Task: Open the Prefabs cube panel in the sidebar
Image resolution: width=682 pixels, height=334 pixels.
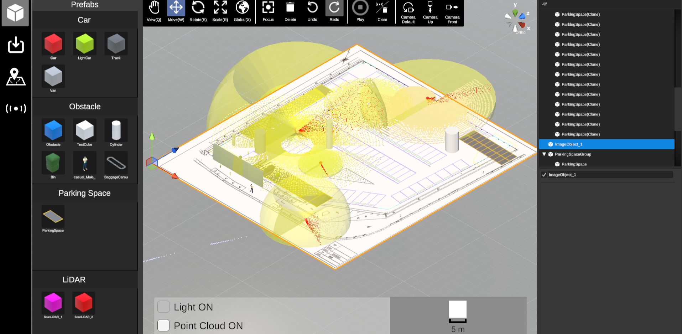Action: pyautogui.click(x=15, y=13)
